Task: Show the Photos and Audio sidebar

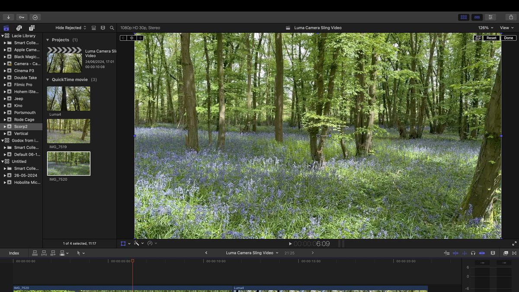Action: tap(19, 28)
